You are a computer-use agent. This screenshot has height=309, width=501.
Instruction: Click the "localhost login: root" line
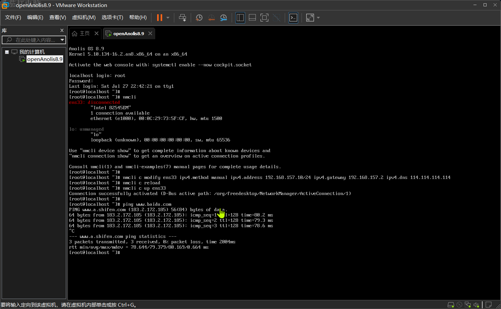pyautogui.click(x=97, y=75)
